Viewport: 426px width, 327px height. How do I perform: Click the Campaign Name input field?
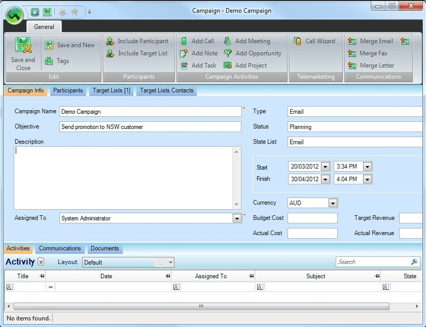pyautogui.click(x=151, y=112)
